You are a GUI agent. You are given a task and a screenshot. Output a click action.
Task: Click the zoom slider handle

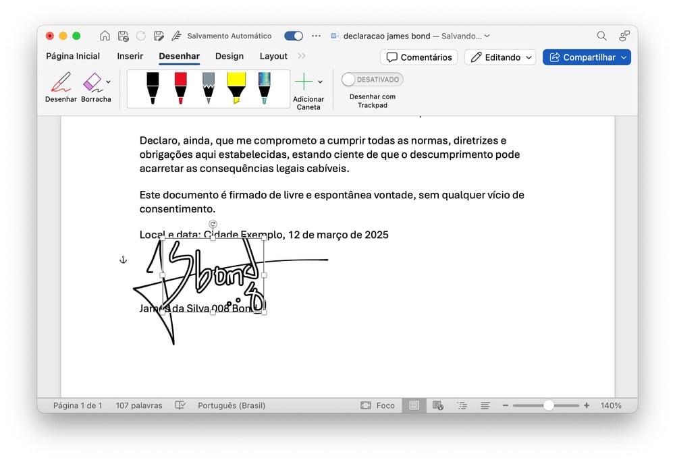(x=549, y=405)
